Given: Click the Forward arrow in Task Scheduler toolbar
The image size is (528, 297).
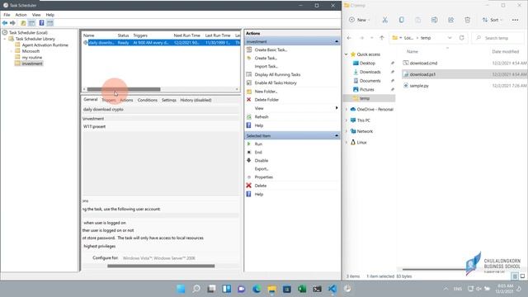Looking at the screenshot, I should (13, 23).
